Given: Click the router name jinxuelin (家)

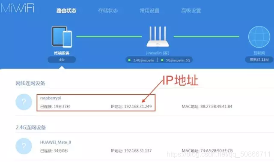Looking at the screenshot, I should [158, 53].
